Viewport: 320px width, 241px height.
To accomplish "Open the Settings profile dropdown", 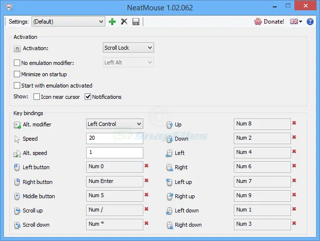I will point(68,22).
